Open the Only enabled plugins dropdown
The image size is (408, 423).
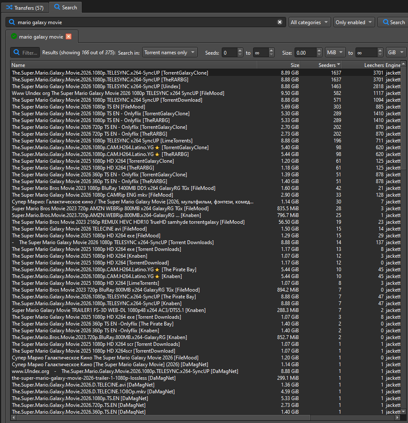tap(354, 22)
